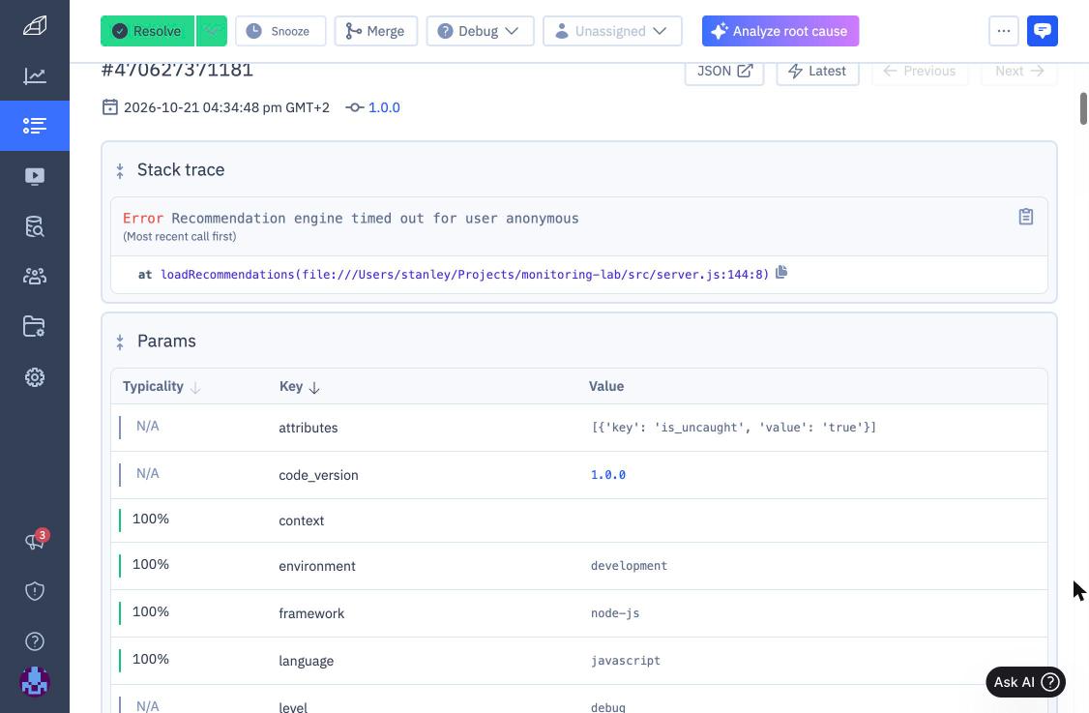Open version 1.0.0 link near timestamp

(x=384, y=107)
